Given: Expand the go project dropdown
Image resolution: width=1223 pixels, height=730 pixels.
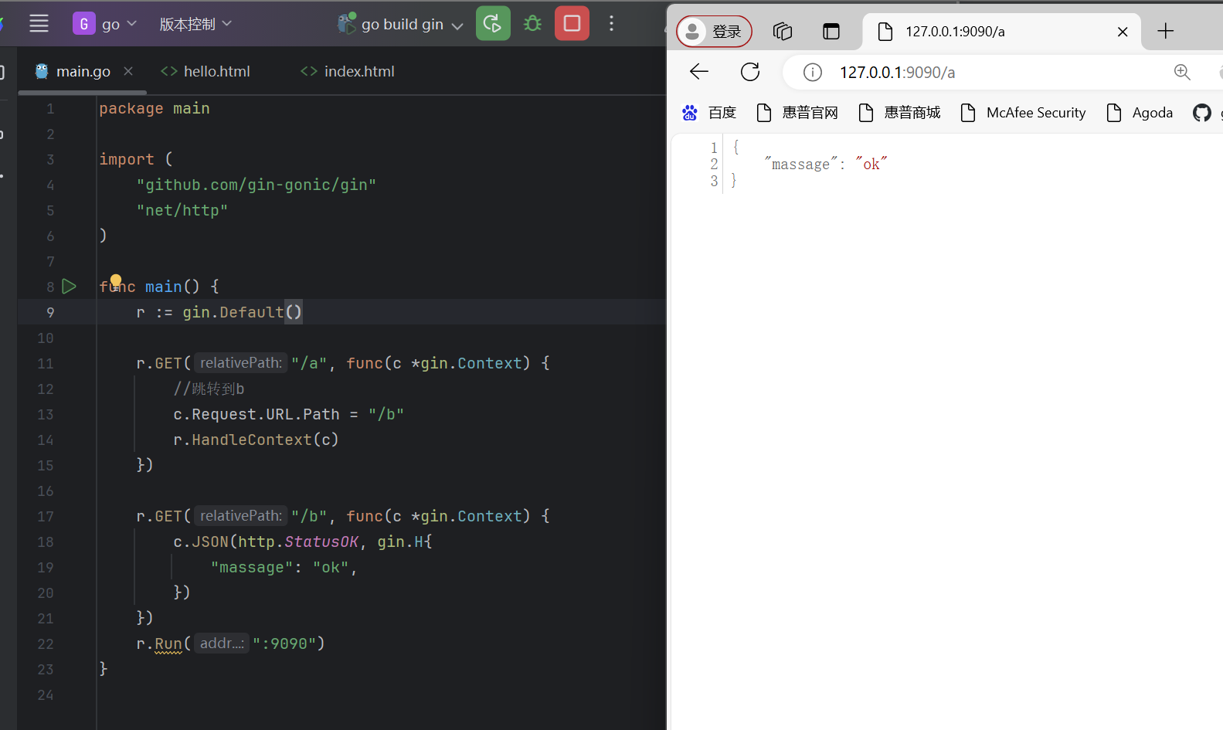Looking at the screenshot, I should click(x=106, y=24).
